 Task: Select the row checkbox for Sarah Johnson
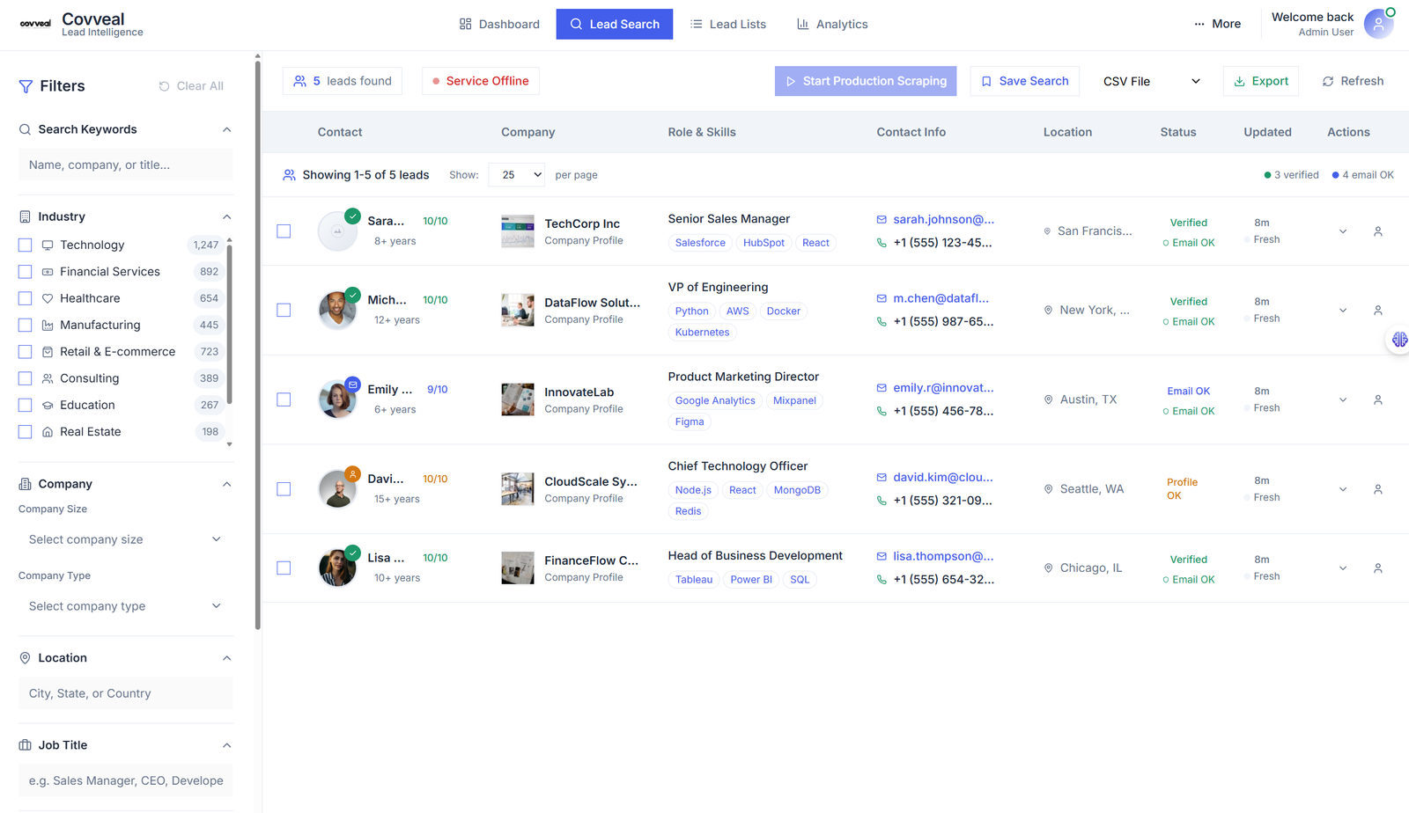[x=284, y=231]
